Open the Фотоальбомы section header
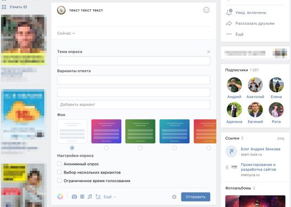Image resolution: width=291 pixels, height=207 pixels. [238, 188]
